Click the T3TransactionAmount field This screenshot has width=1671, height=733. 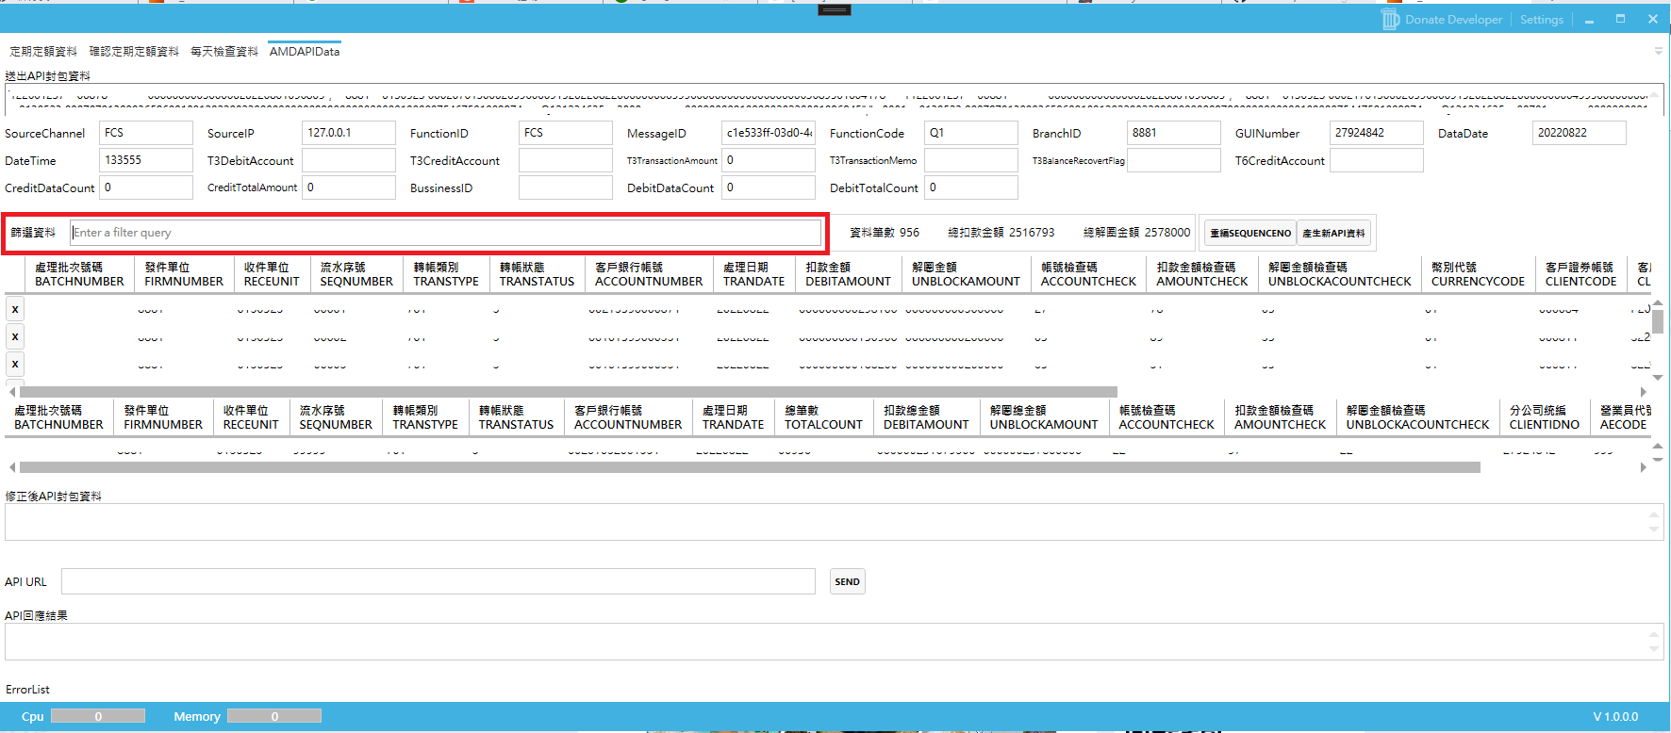coord(769,160)
